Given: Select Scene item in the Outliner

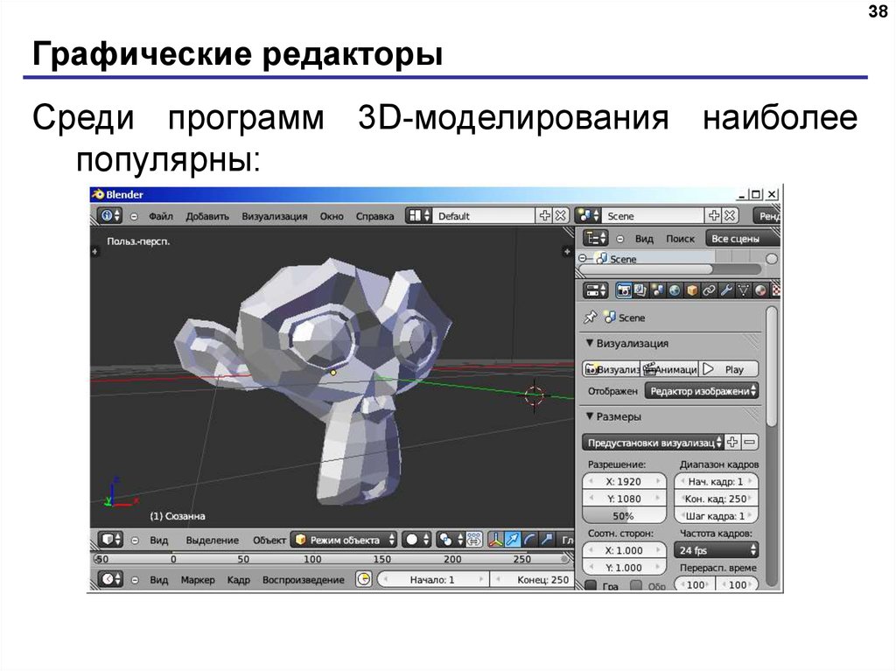Looking at the screenshot, I should (623, 259).
